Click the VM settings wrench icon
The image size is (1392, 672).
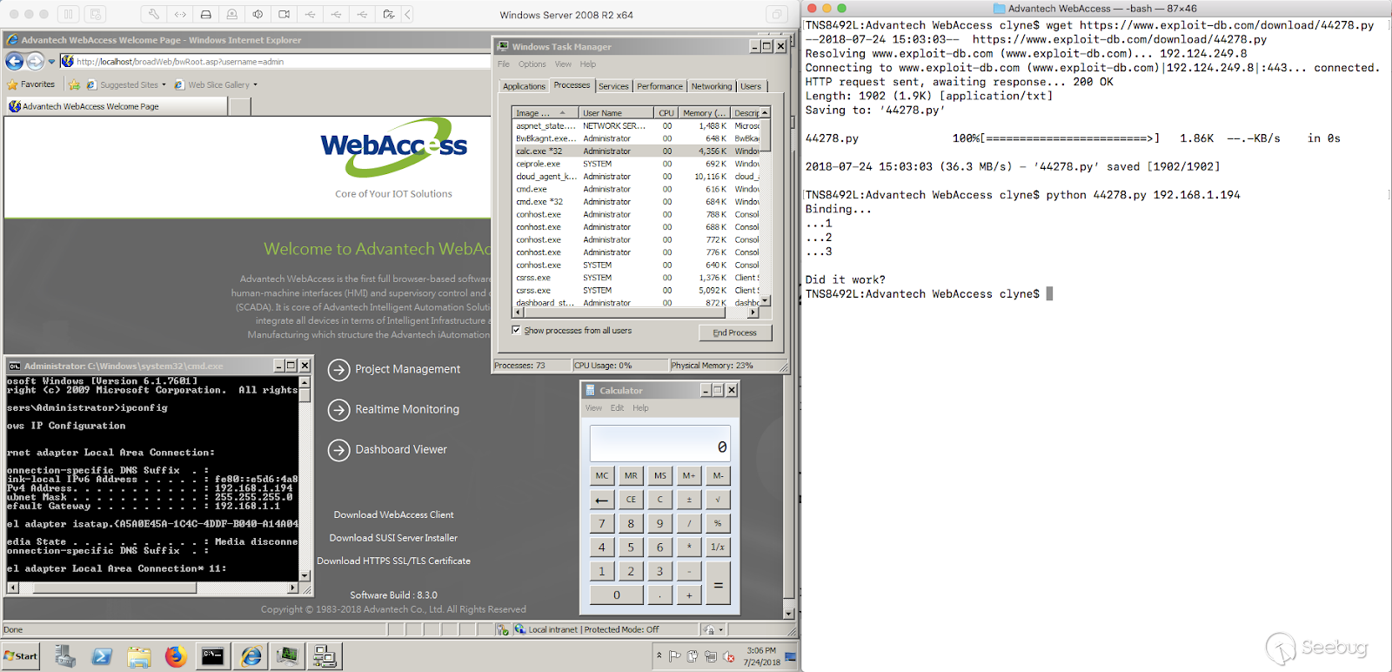(x=153, y=14)
